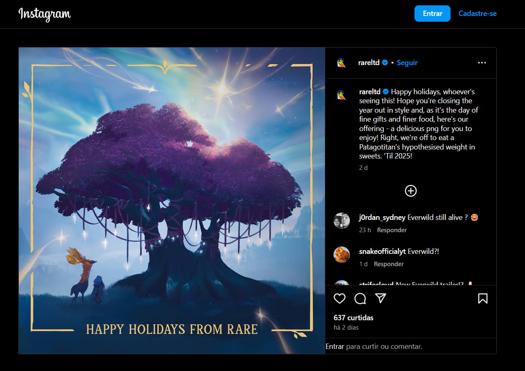Open the snakeofficialyt username link
The width and height of the screenshot is (525, 371).
tap(382, 251)
